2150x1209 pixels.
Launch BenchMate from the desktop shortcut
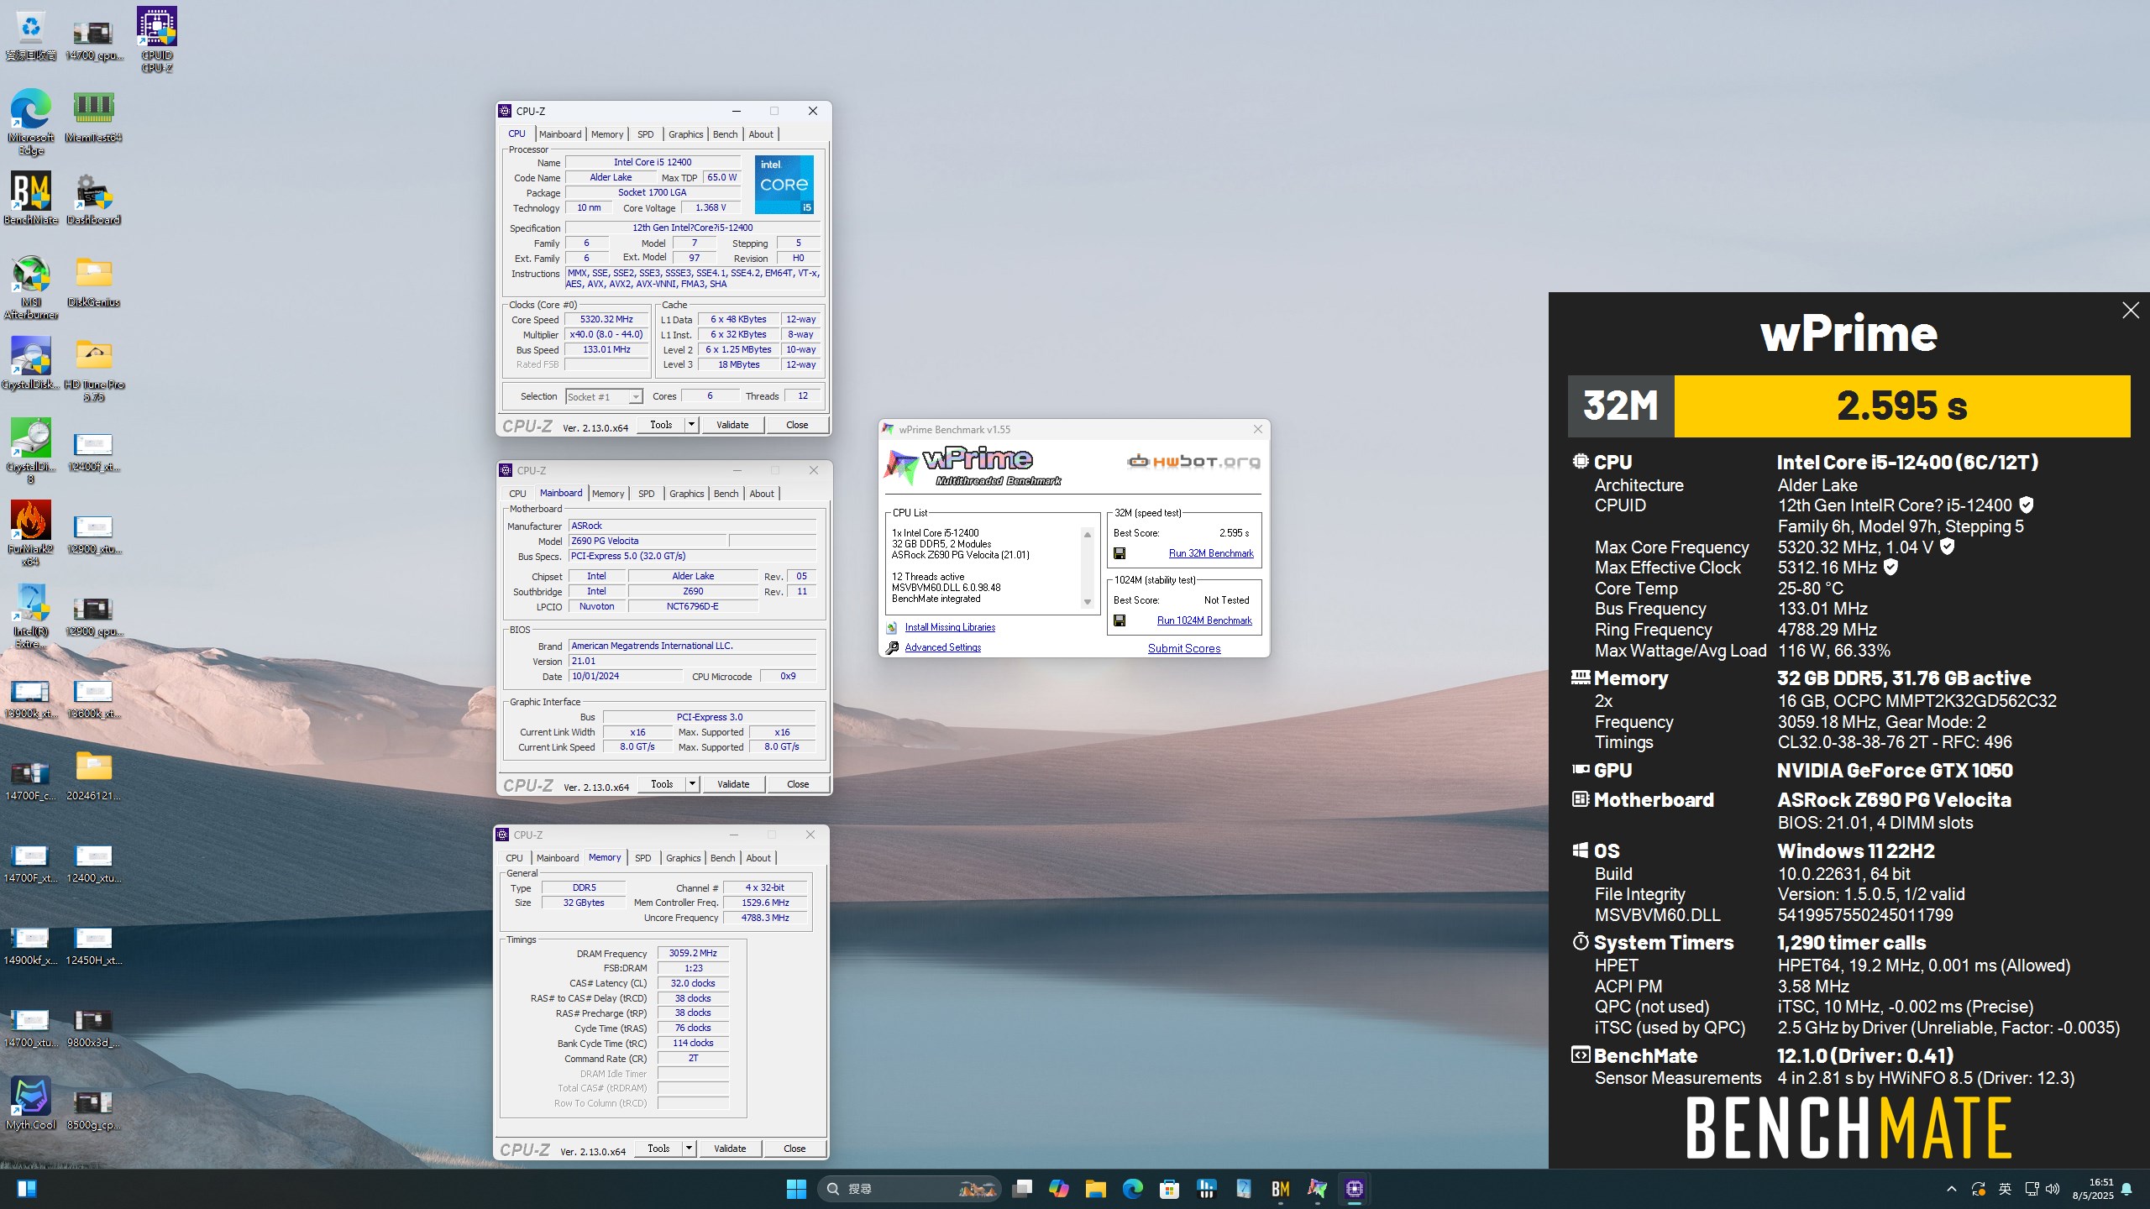[x=31, y=198]
